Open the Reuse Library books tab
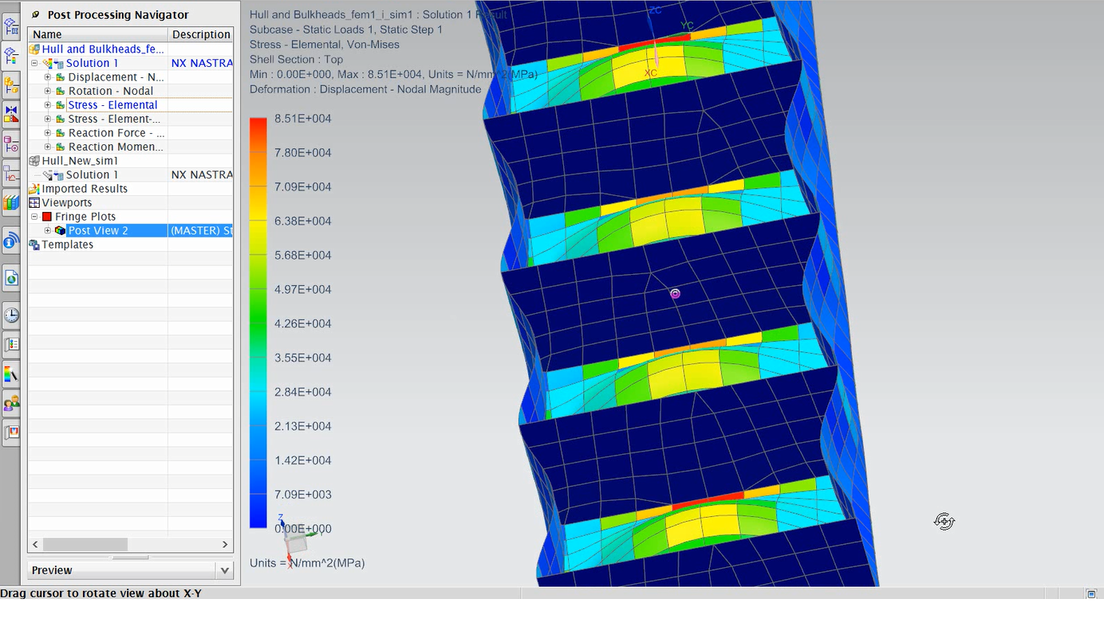The width and height of the screenshot is (1104, 642). [11, 202]
